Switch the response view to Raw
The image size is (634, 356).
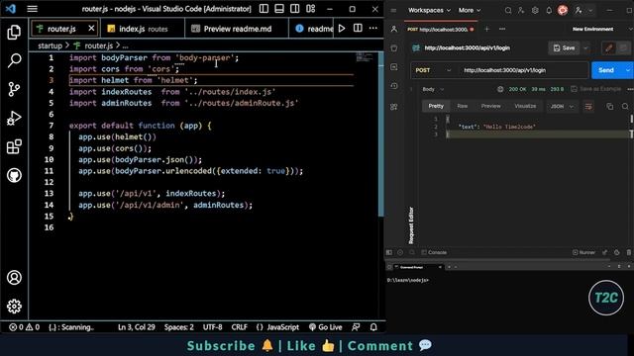pos(463,106)
